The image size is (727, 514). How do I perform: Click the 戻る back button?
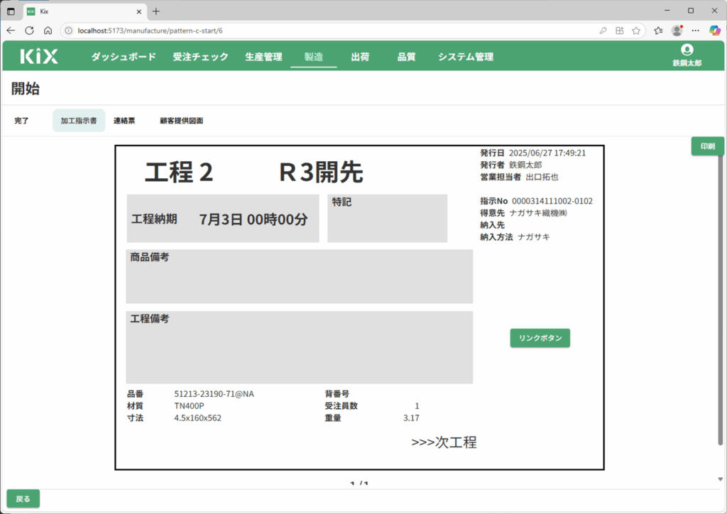click(x=23, y=498)
